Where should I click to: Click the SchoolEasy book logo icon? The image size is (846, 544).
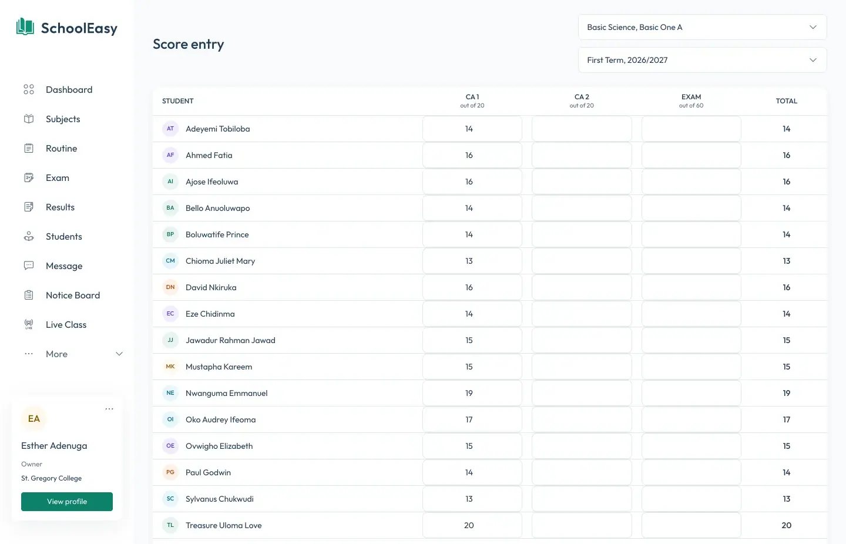25,27
